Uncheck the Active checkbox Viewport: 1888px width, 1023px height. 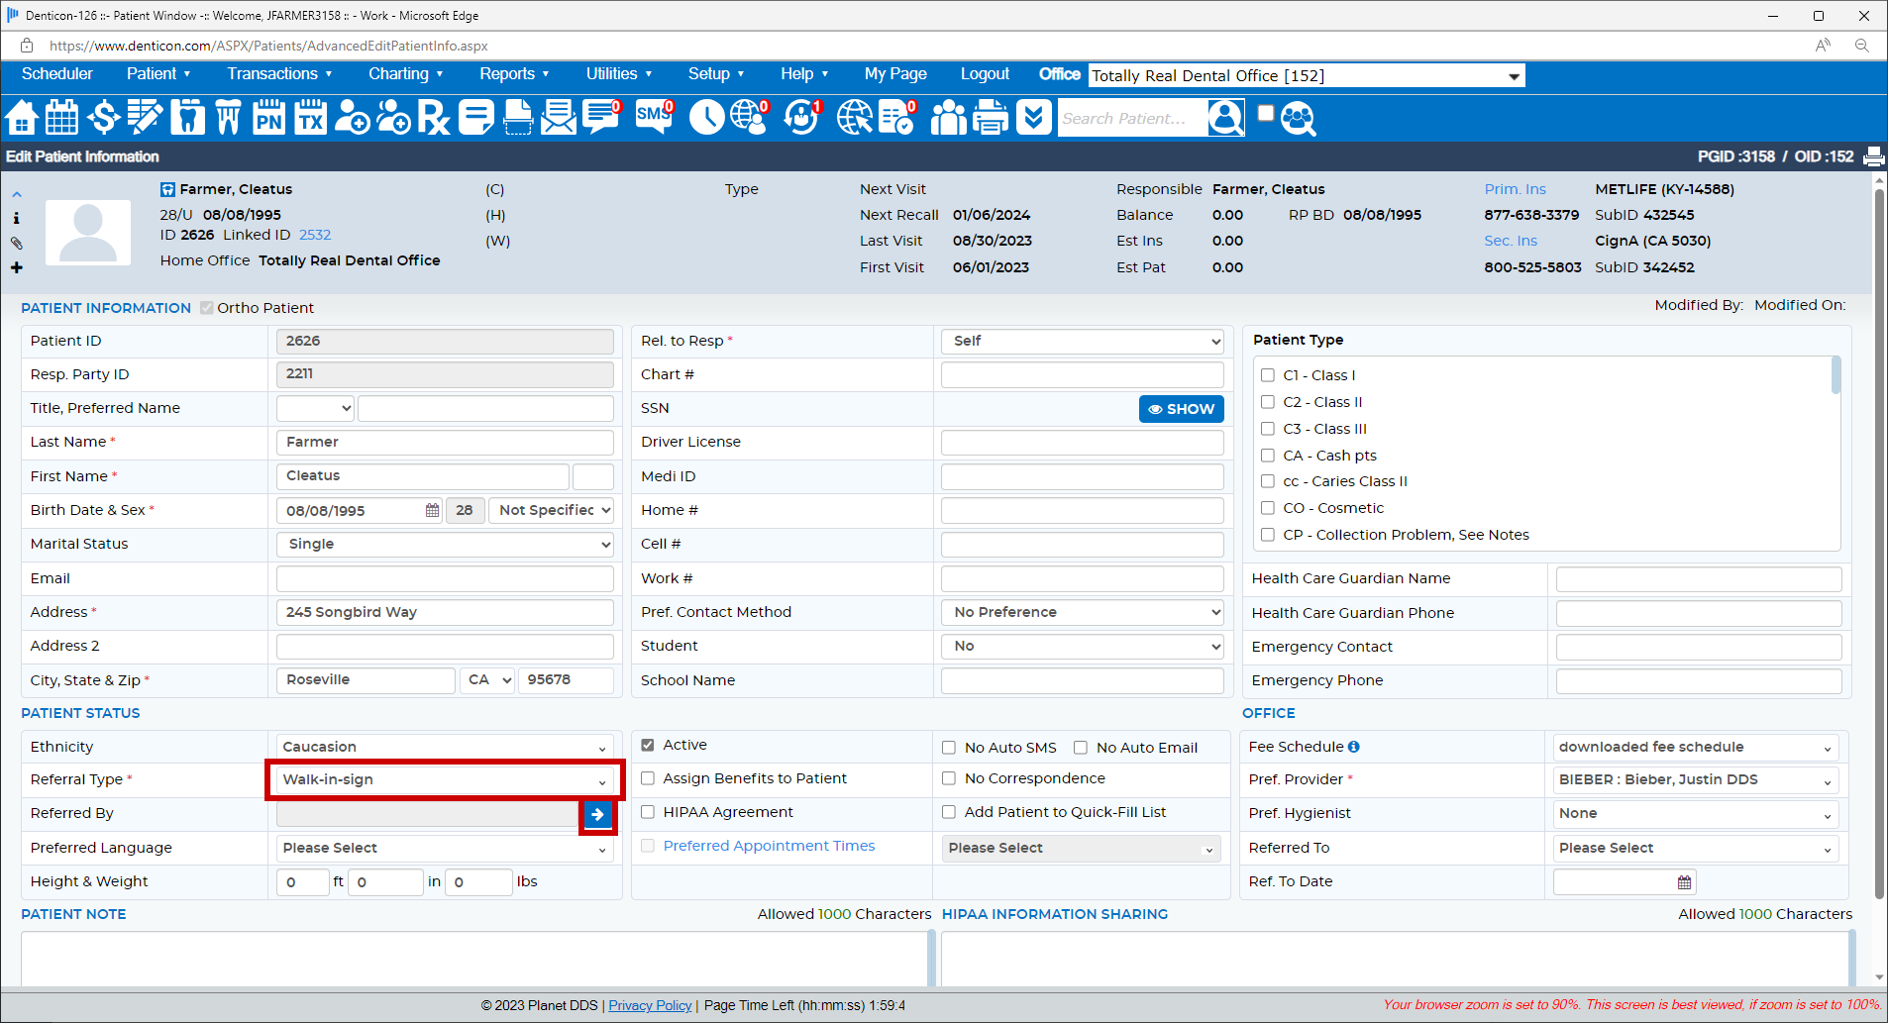tap(648, 745)
